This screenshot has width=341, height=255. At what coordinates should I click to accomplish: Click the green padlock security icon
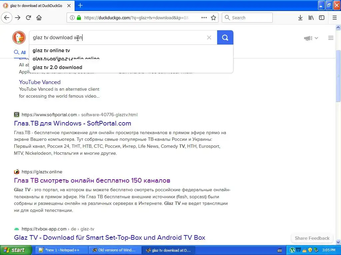tap(79, 18)
